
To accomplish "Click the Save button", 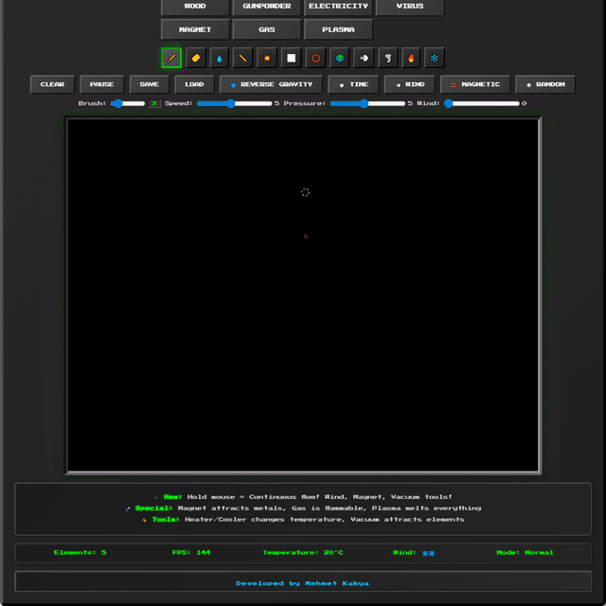I will [150, 84].
